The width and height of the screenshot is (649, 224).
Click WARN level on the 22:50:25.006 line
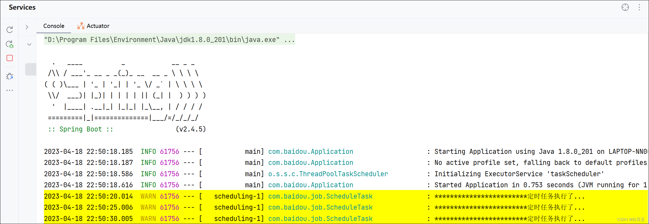click(148, 207)
